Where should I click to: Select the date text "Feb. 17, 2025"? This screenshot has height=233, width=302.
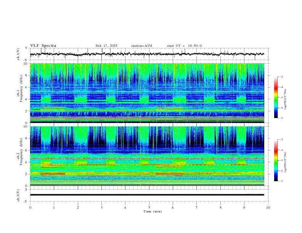[106, 46]
